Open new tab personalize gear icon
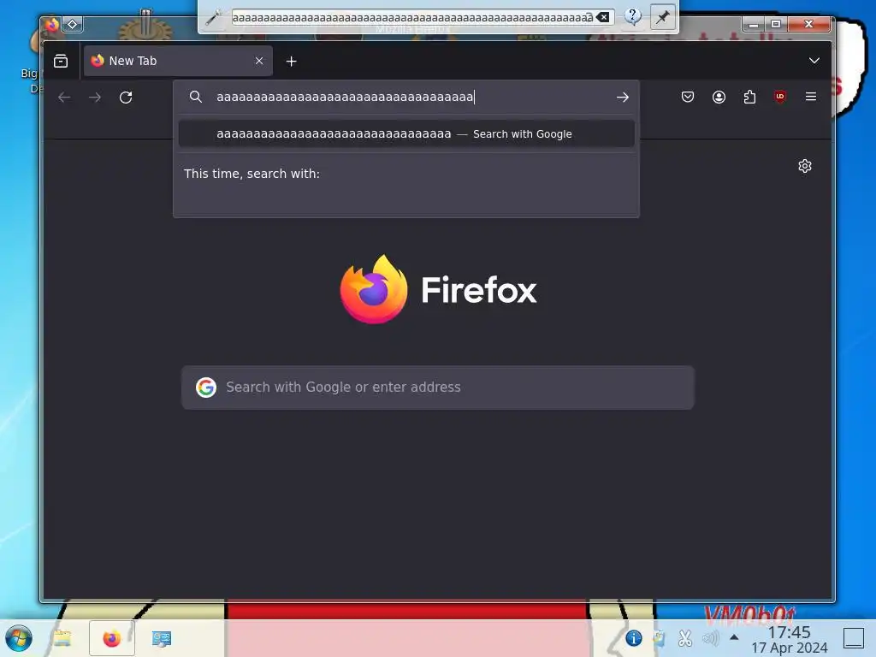The image size is (876, 657). [804, 166]
